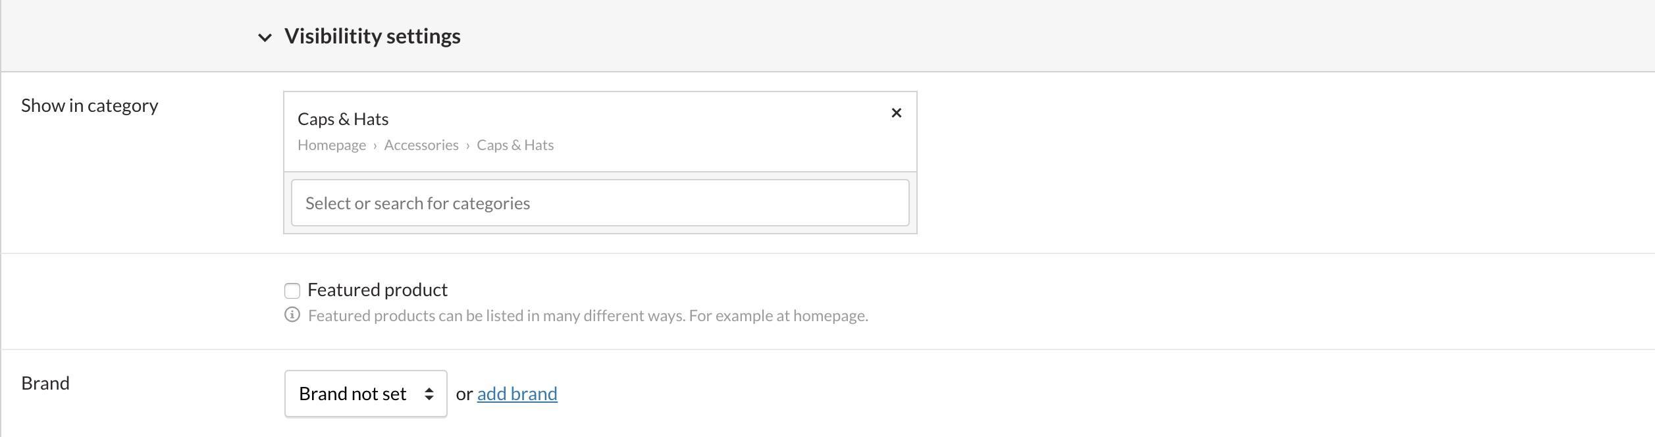The height and width of the screenshot is (437, 1655).
Task: Remove the Caps & Hats category
Action: (896, 113)
